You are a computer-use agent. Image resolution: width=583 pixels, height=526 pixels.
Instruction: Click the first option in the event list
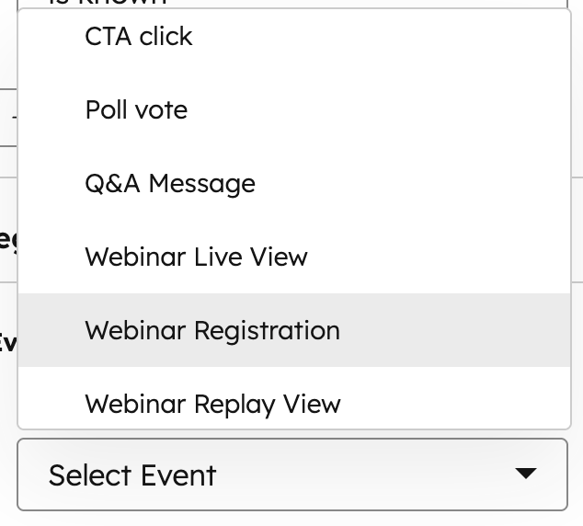coord(139,37)
